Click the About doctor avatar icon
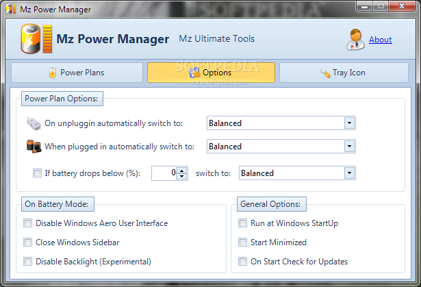The width and height of the screenshot is (421, 287). pyautogui.click(x=355, y=40)
